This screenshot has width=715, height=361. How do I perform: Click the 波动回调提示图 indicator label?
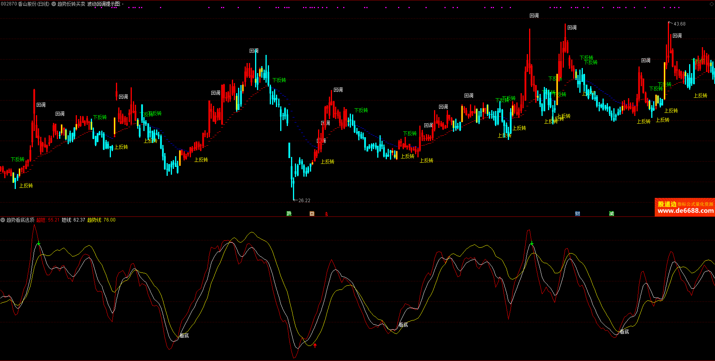[x=104, y=4]
